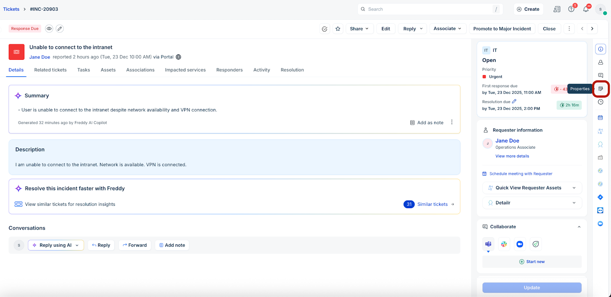
Task: Click the header icon beside Create button
Action: pyautogui.click(x=557, y=9)
